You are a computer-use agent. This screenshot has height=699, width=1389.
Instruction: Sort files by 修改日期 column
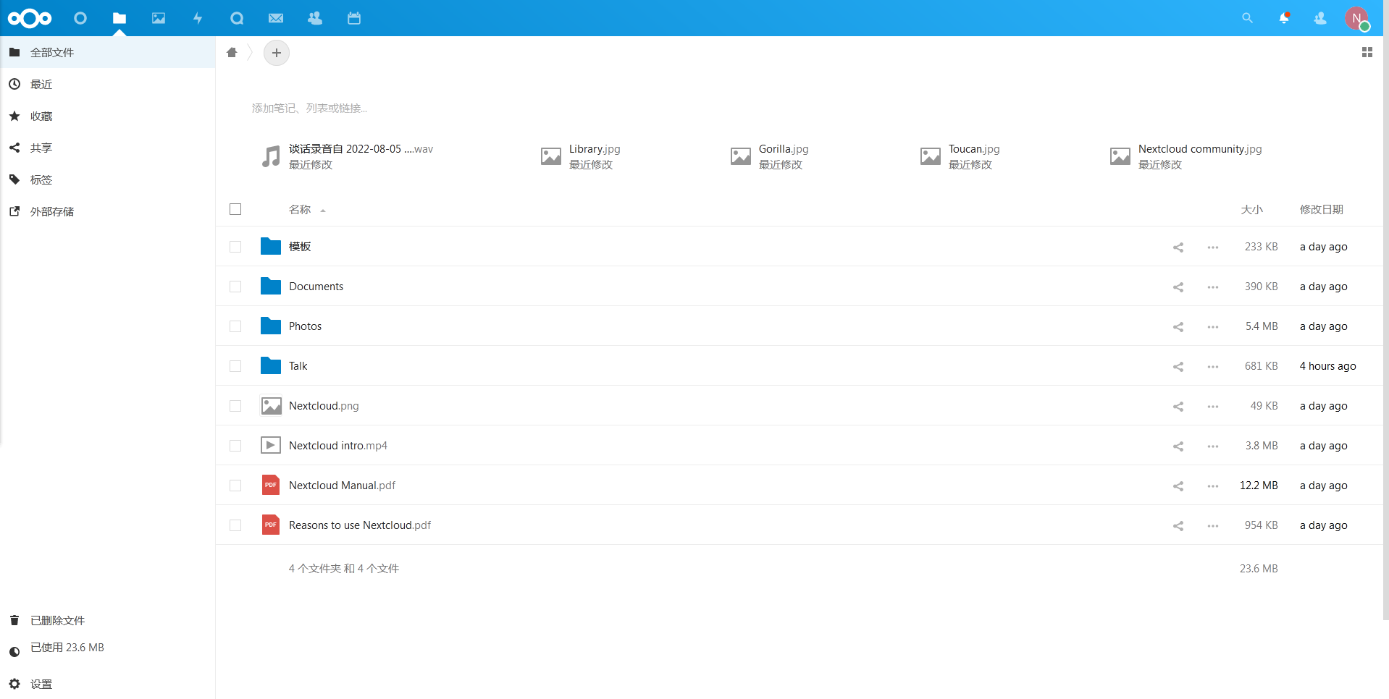tap(1321, 209)
